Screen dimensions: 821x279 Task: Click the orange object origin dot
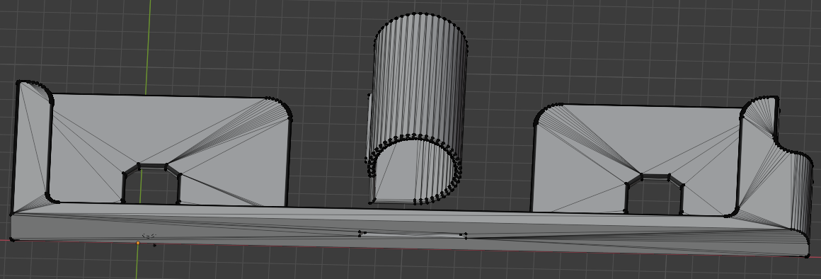pos(138,243)
